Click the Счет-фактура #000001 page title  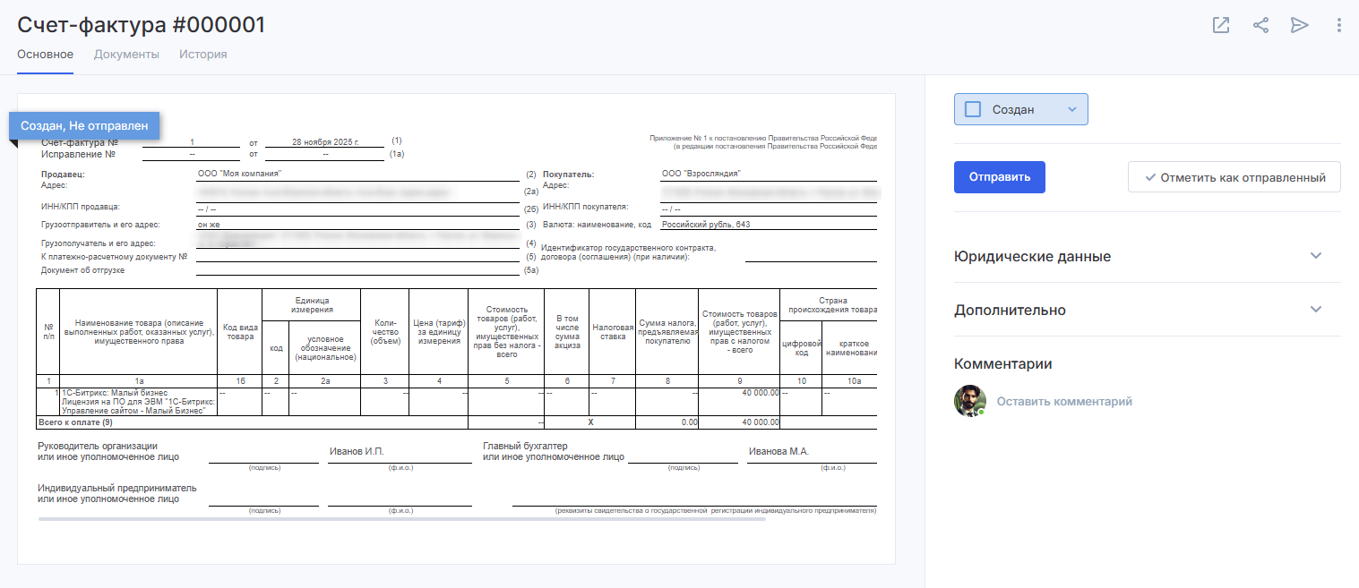click(142, 25)
